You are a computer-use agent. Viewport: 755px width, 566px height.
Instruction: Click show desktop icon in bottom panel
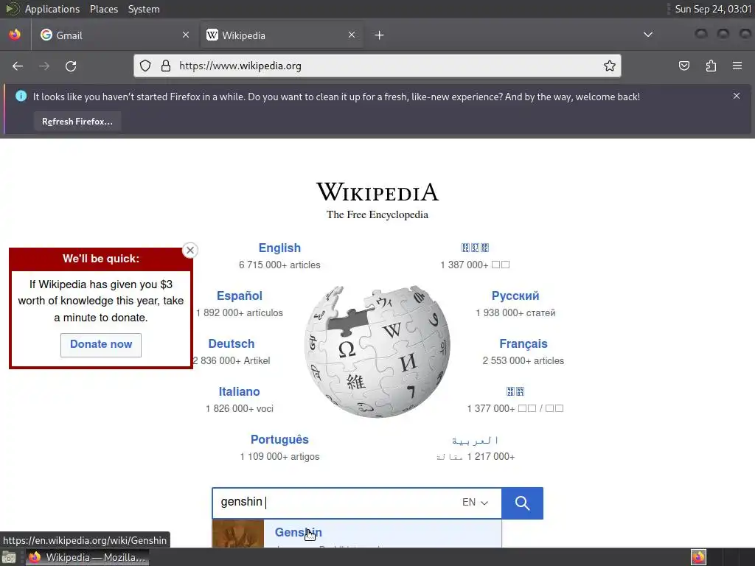click(9, 558)
